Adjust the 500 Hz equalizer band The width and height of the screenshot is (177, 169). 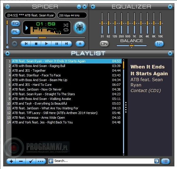pyautogui.click(x=128, y=23)
